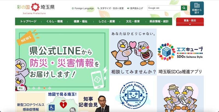This screenshot has height=112, width=219.
Task: Click the 文字サイズ・色合い変更 icon link
Action: 98,8
